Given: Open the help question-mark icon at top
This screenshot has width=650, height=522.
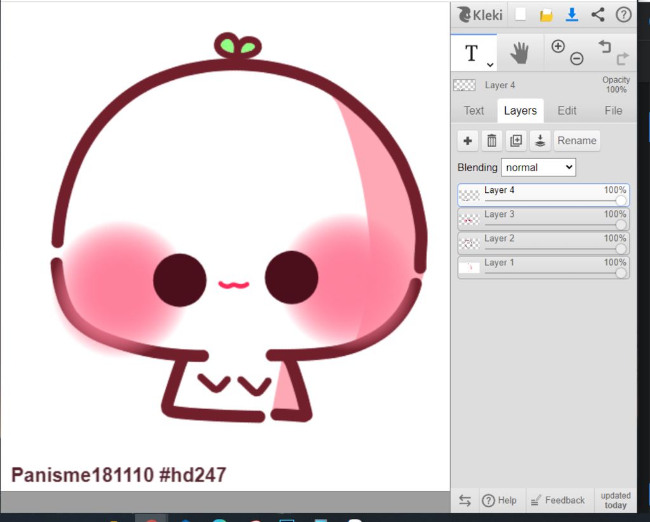Looking at the screenshot, I should pyautogui.click(x=623, y=15).
